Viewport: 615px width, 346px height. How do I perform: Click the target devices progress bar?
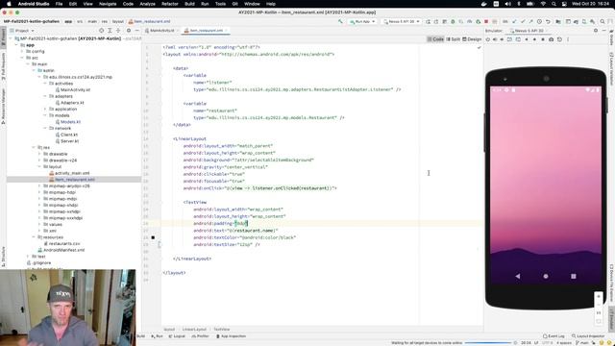click(488, 343)
